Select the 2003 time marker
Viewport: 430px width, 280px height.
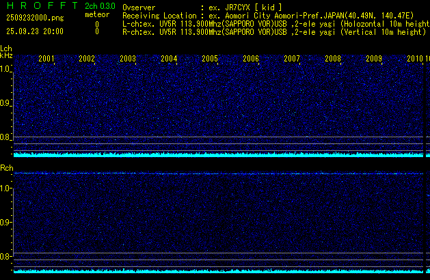[x=128, y=59]
